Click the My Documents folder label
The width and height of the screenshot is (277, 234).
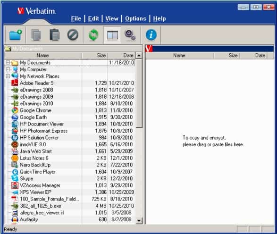[35, 63]
